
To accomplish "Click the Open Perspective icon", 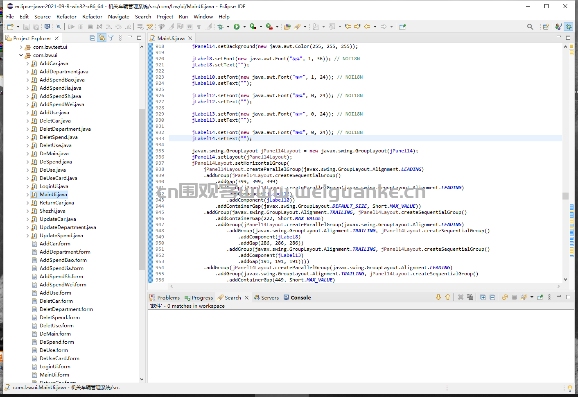I will point(546,27).
